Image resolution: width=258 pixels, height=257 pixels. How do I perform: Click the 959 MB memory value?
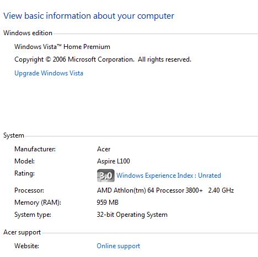click(108, 203)
